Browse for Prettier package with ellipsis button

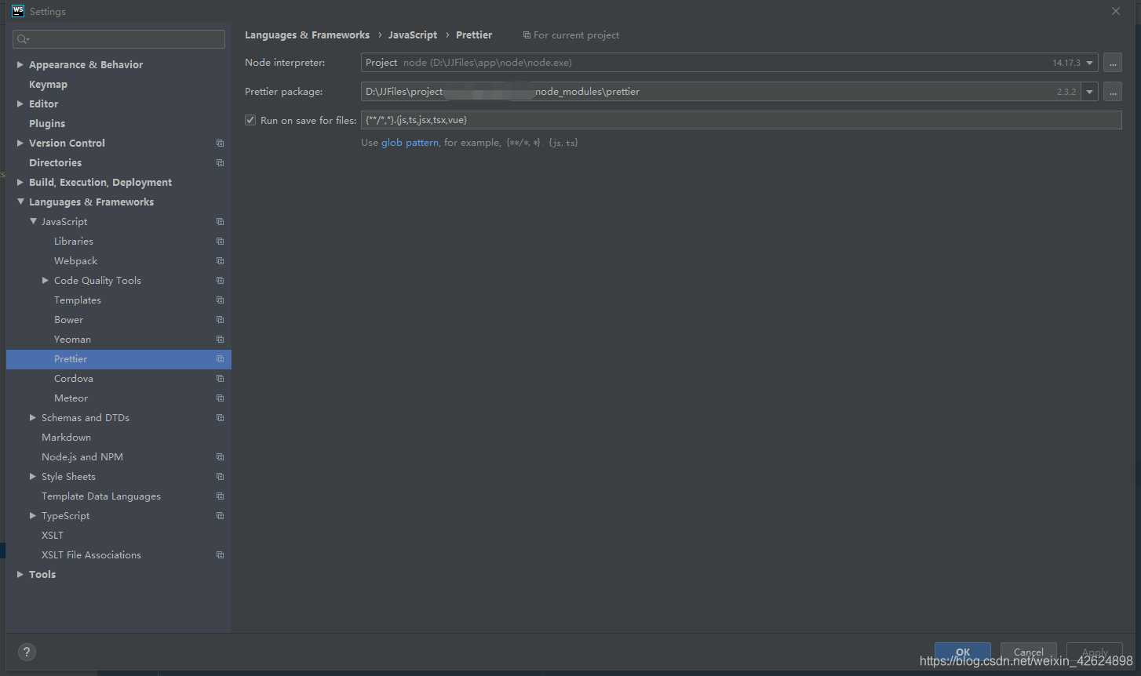click(1113, 92)
